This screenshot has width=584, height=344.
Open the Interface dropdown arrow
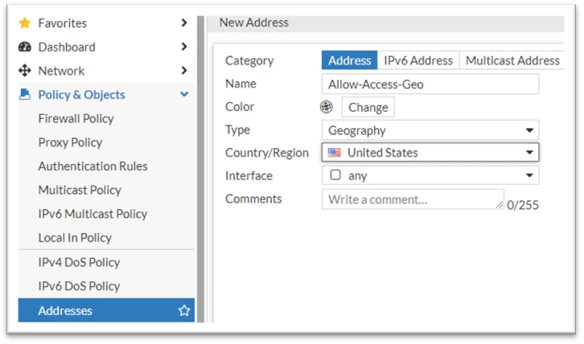point(529,175)
